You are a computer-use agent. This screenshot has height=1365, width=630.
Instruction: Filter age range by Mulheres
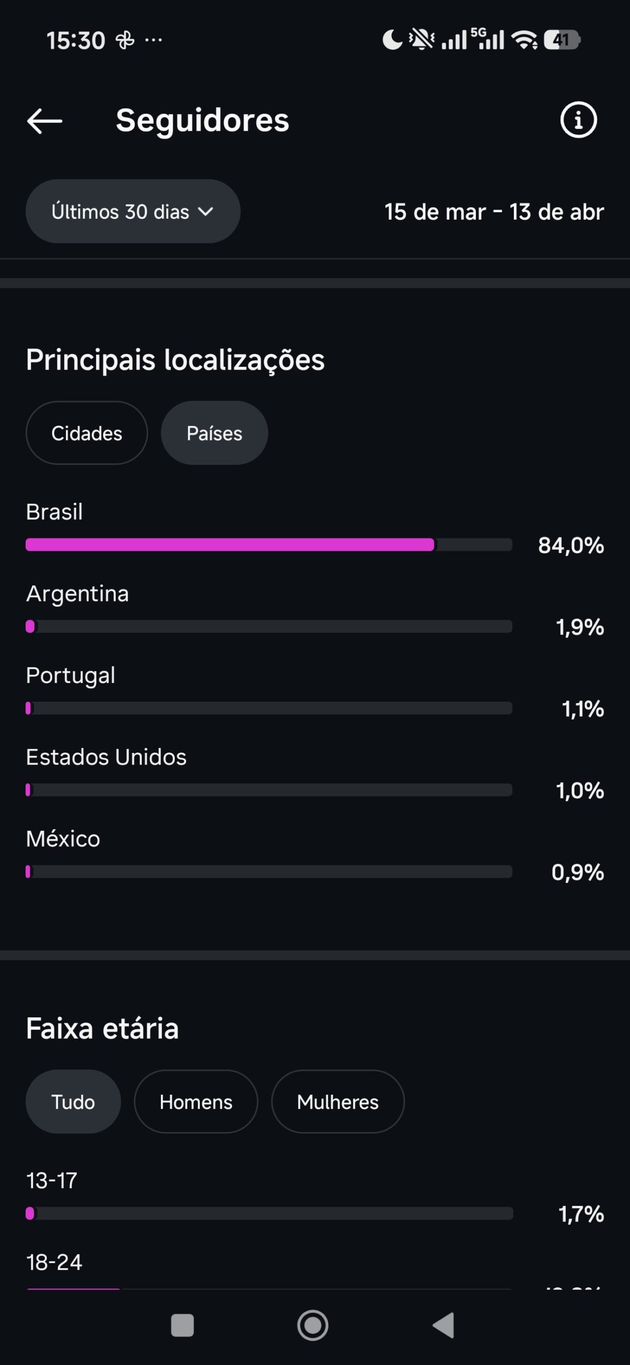point(337,1102)
